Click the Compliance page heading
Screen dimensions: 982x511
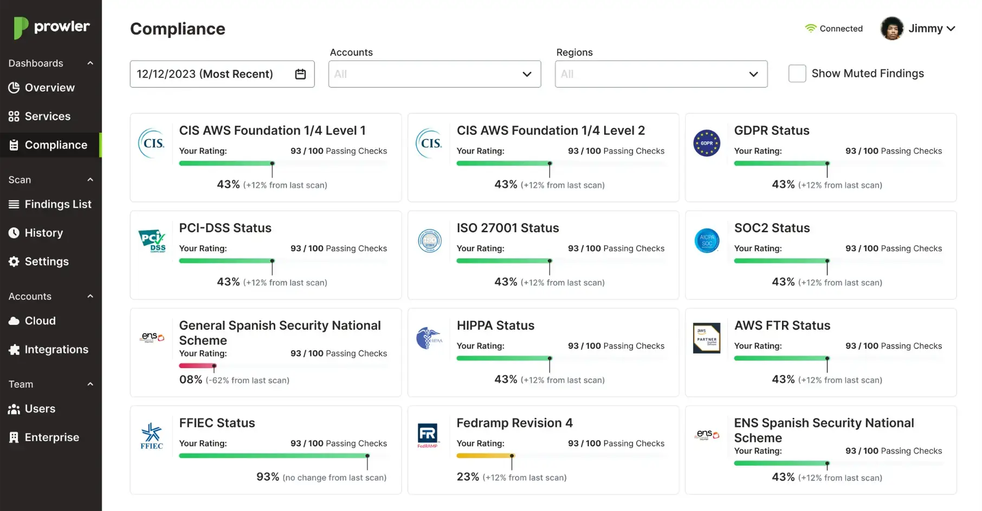[x=178, y=29]
